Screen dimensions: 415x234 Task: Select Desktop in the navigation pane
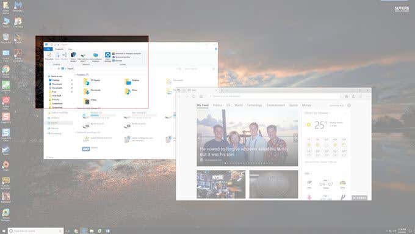(x=56, y=80)
